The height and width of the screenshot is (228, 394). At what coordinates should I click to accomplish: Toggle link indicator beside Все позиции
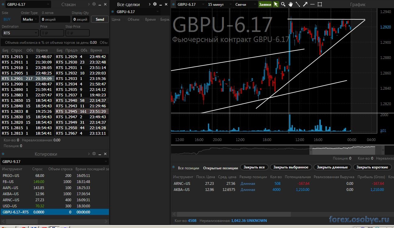(x=174, y=167)
